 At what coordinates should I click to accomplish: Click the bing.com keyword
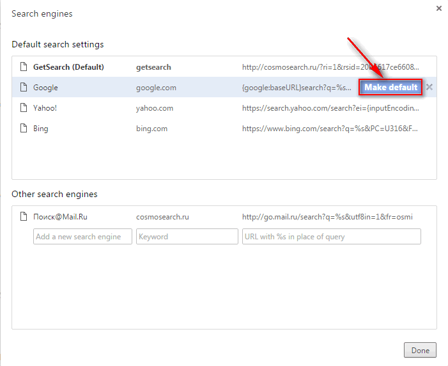click(151, 129)
